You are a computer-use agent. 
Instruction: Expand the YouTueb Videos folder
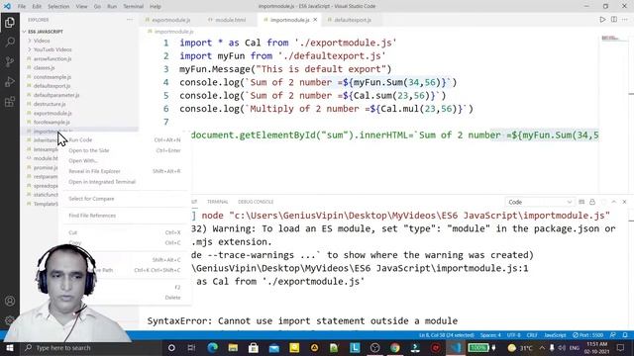(x=53, y=49)
